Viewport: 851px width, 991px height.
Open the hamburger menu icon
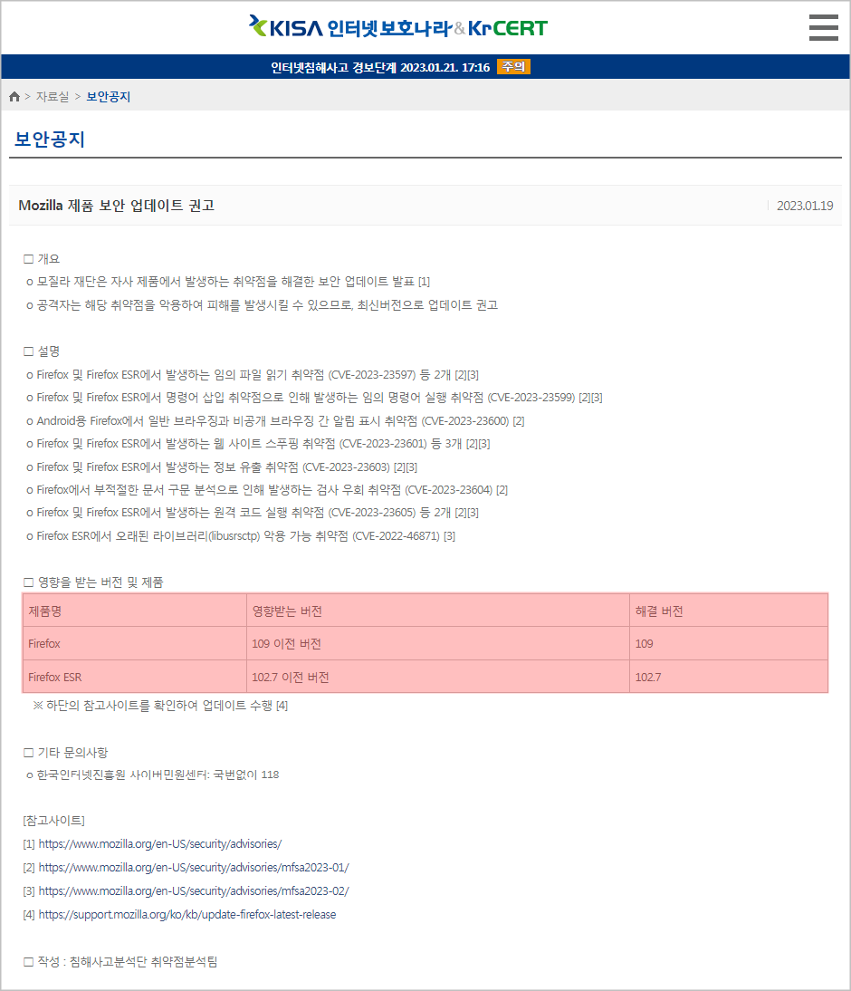click(823, 28)
